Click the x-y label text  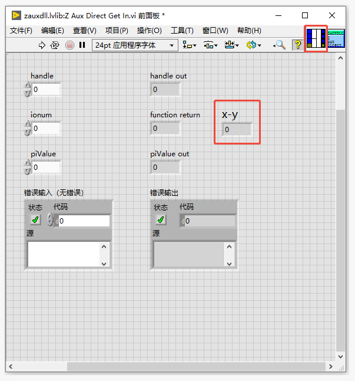point(230,114)
